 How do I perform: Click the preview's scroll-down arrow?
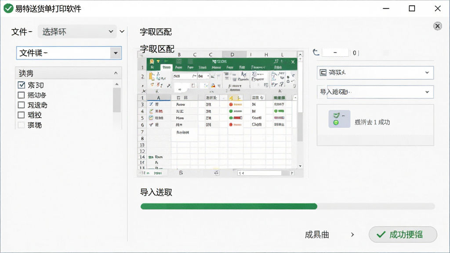[300, 166]
